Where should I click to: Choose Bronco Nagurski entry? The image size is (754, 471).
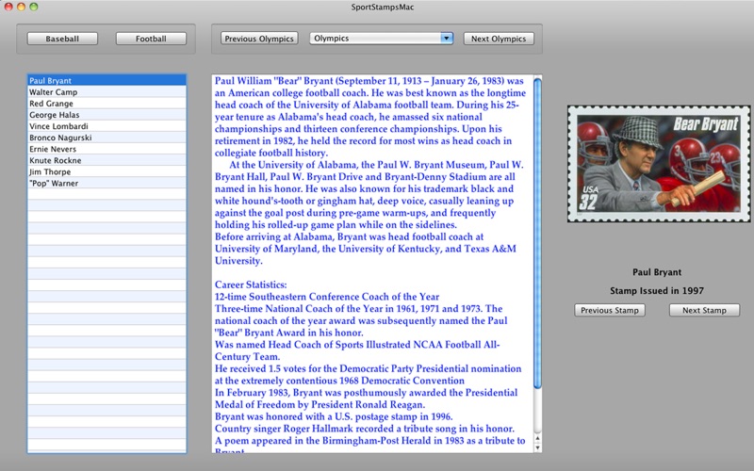pos(107,138)
